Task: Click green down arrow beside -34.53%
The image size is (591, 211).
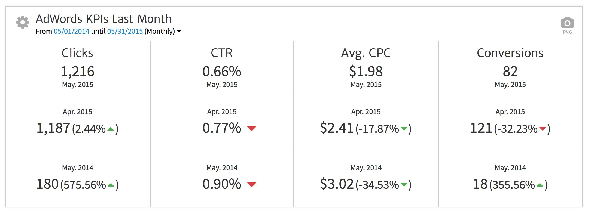Action: pos(404,184)
